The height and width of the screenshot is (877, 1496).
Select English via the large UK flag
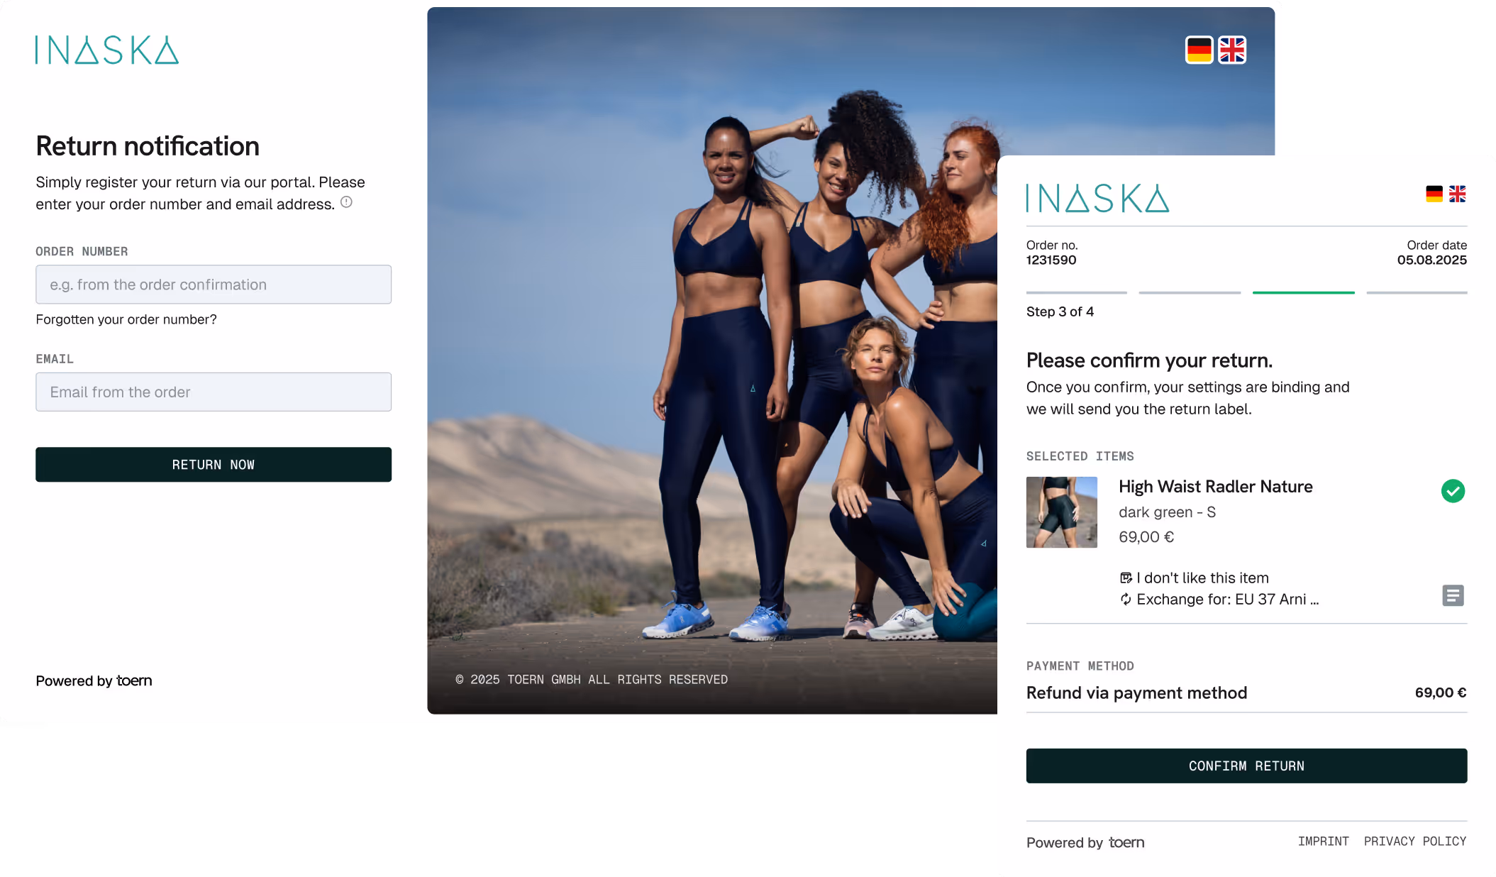point(1232,50)
